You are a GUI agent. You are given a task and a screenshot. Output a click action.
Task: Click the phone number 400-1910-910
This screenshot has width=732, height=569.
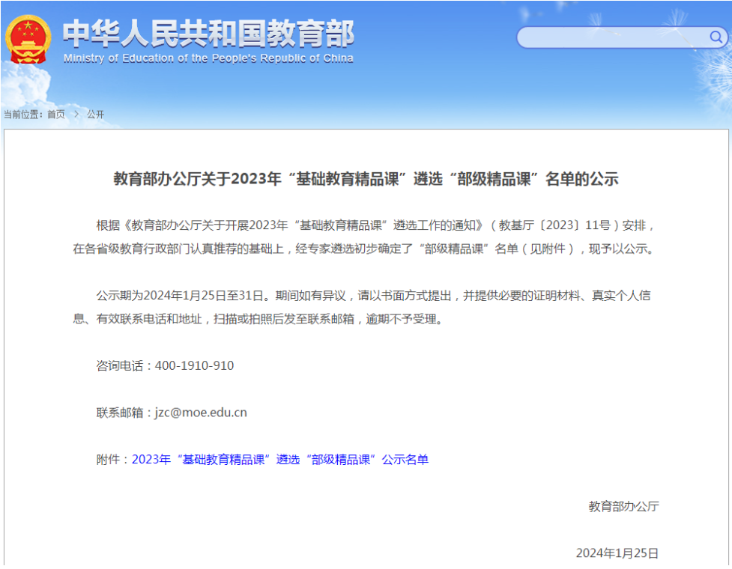point(194,366)
